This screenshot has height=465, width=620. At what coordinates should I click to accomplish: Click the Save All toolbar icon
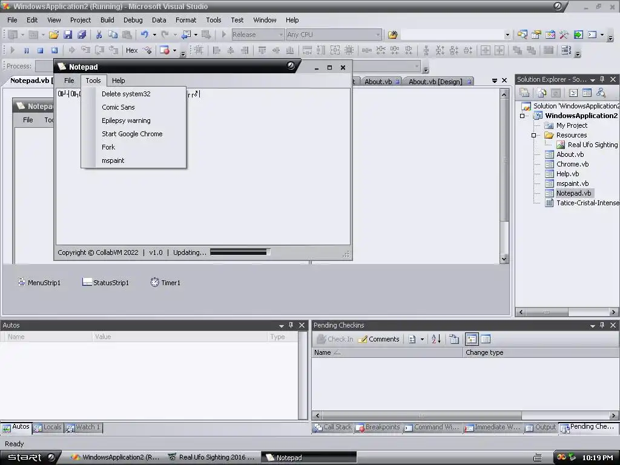[82, 35]
